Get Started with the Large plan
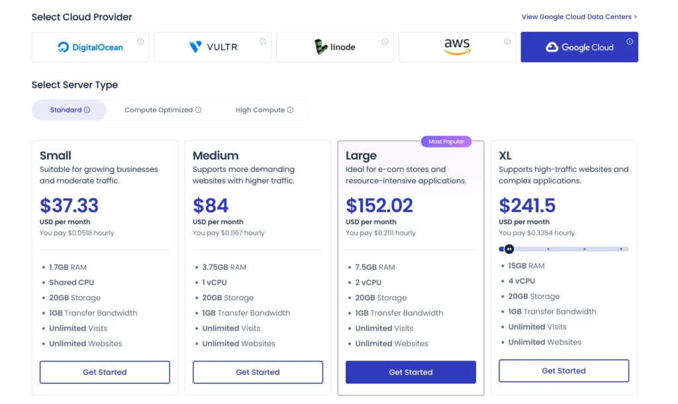 click(x=411, y=372)
